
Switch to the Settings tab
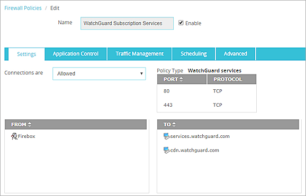pos(26,54)
